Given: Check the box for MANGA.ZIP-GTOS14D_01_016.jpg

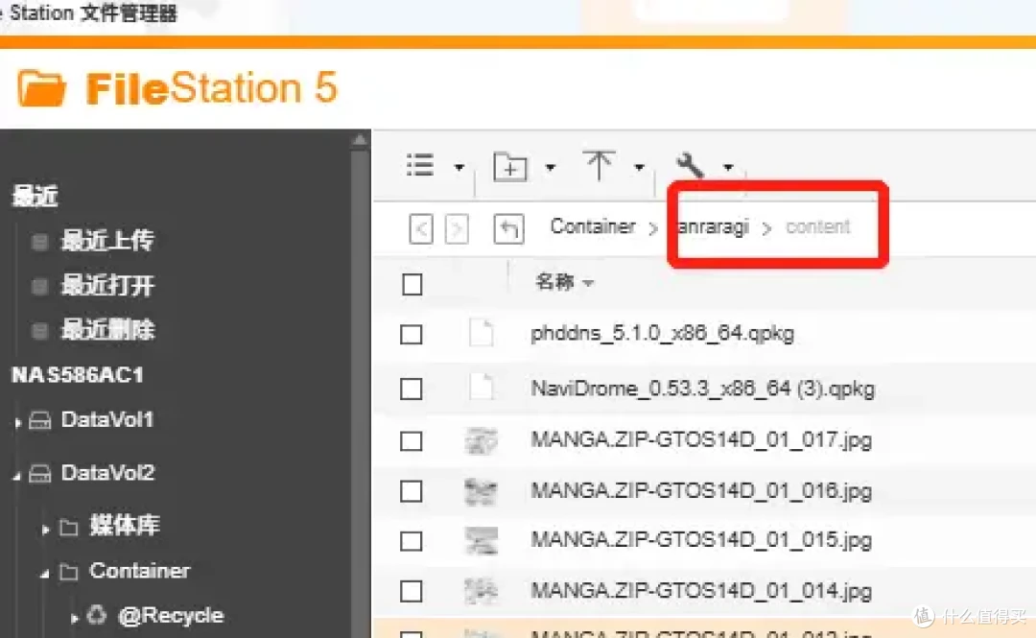Looking at the screenshot, I should coord(411,491).
